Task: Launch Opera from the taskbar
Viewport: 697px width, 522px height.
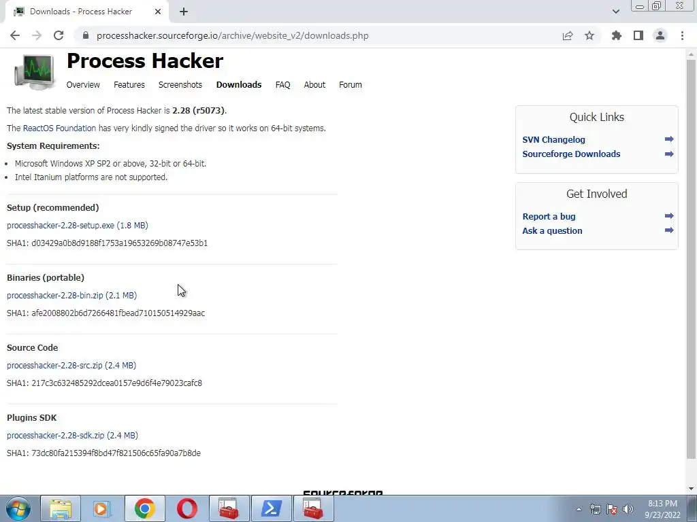Action: 187,508
